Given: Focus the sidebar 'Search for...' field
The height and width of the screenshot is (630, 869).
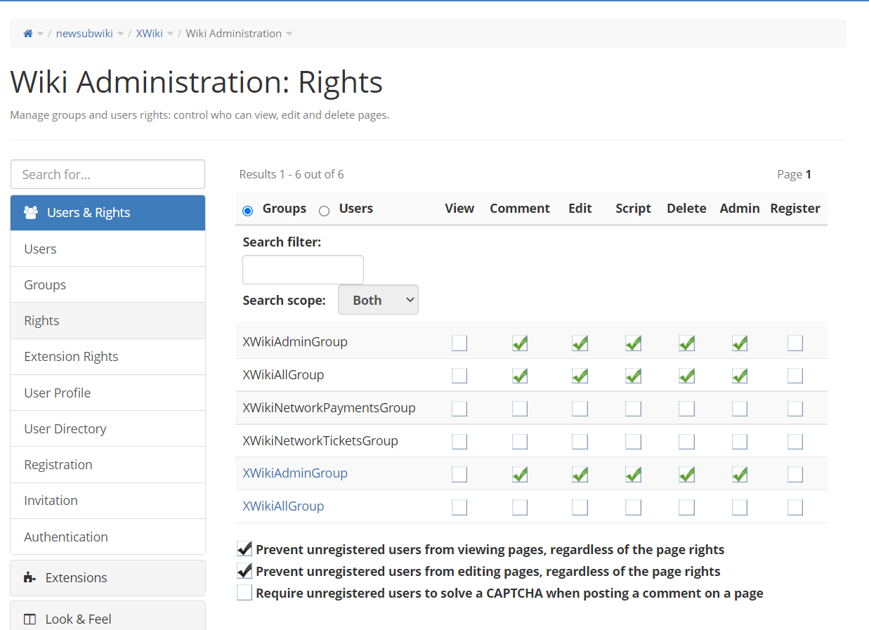Looking at the screenshot, I should pyautogui.click(x=108, y=174).
